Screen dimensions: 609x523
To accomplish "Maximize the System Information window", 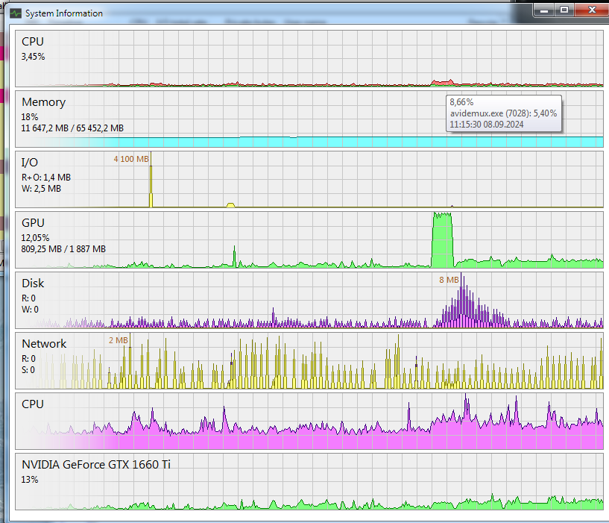I will pyautogui.click(x=564, y=10).
